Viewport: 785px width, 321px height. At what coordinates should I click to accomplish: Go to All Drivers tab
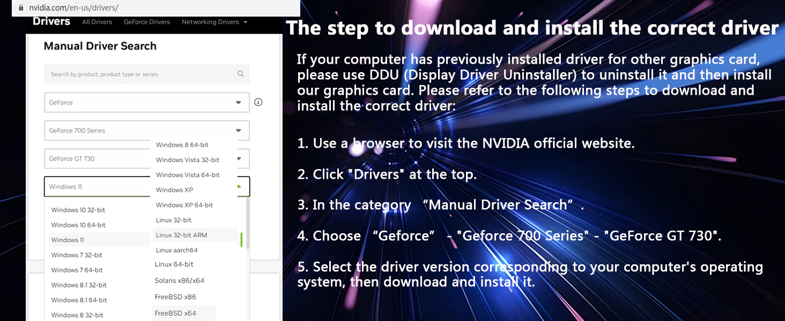pos(97,22)
